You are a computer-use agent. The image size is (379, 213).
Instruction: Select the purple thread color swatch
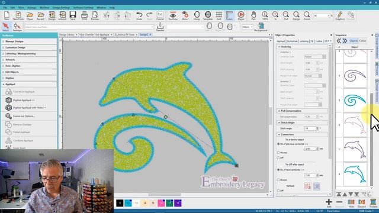[x=178, y=203]
